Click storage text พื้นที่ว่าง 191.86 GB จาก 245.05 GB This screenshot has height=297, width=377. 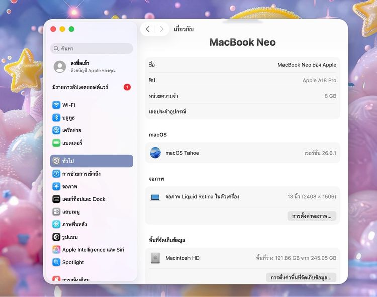click(296, 258)
